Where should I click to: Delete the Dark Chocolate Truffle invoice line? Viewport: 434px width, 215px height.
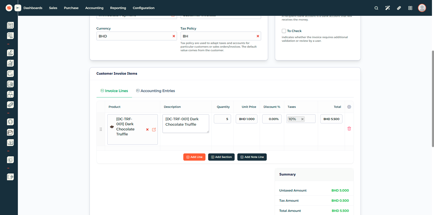point(349,129)
